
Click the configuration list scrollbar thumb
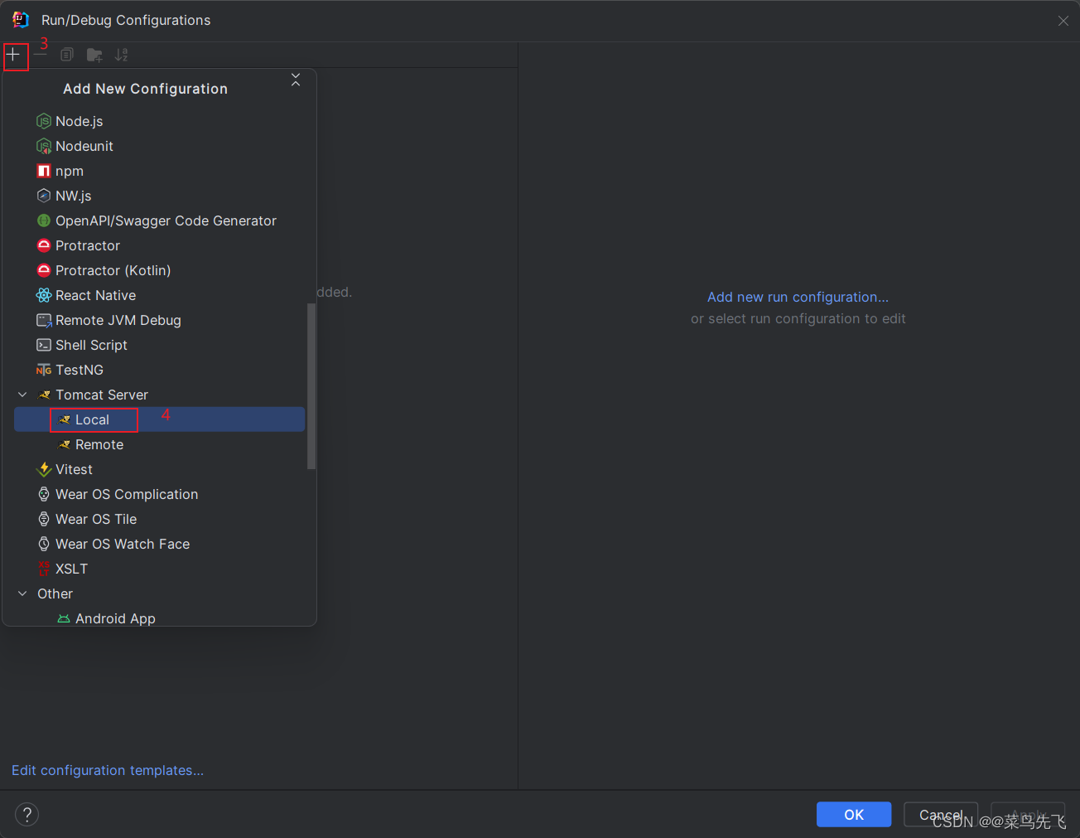(x=311, y=386)
